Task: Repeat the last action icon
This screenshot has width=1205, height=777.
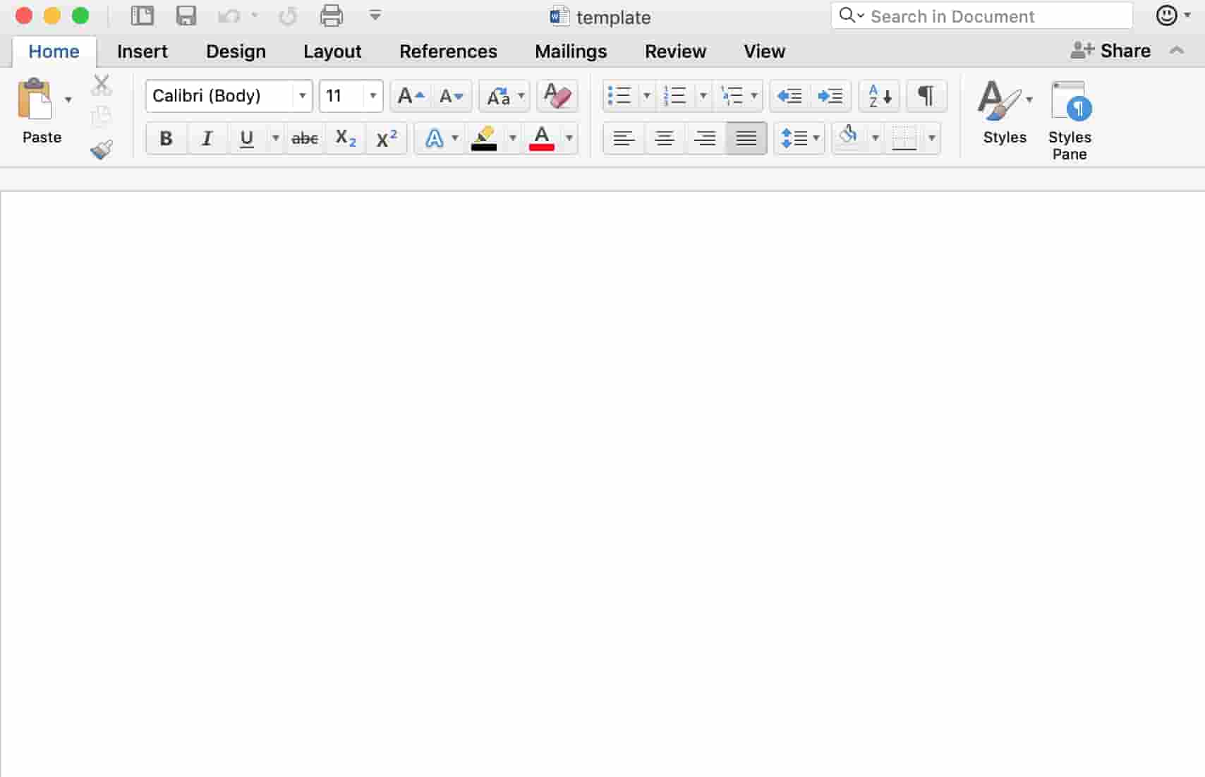Action: click(x=288, y=16)
